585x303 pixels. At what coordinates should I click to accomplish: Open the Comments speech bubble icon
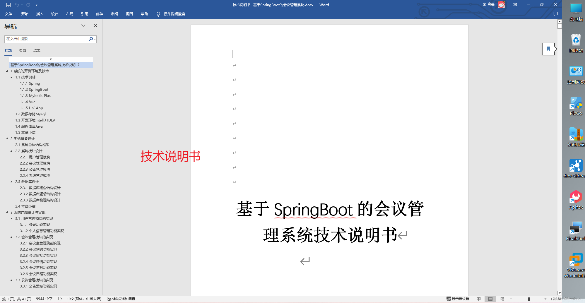click(555, 14)
